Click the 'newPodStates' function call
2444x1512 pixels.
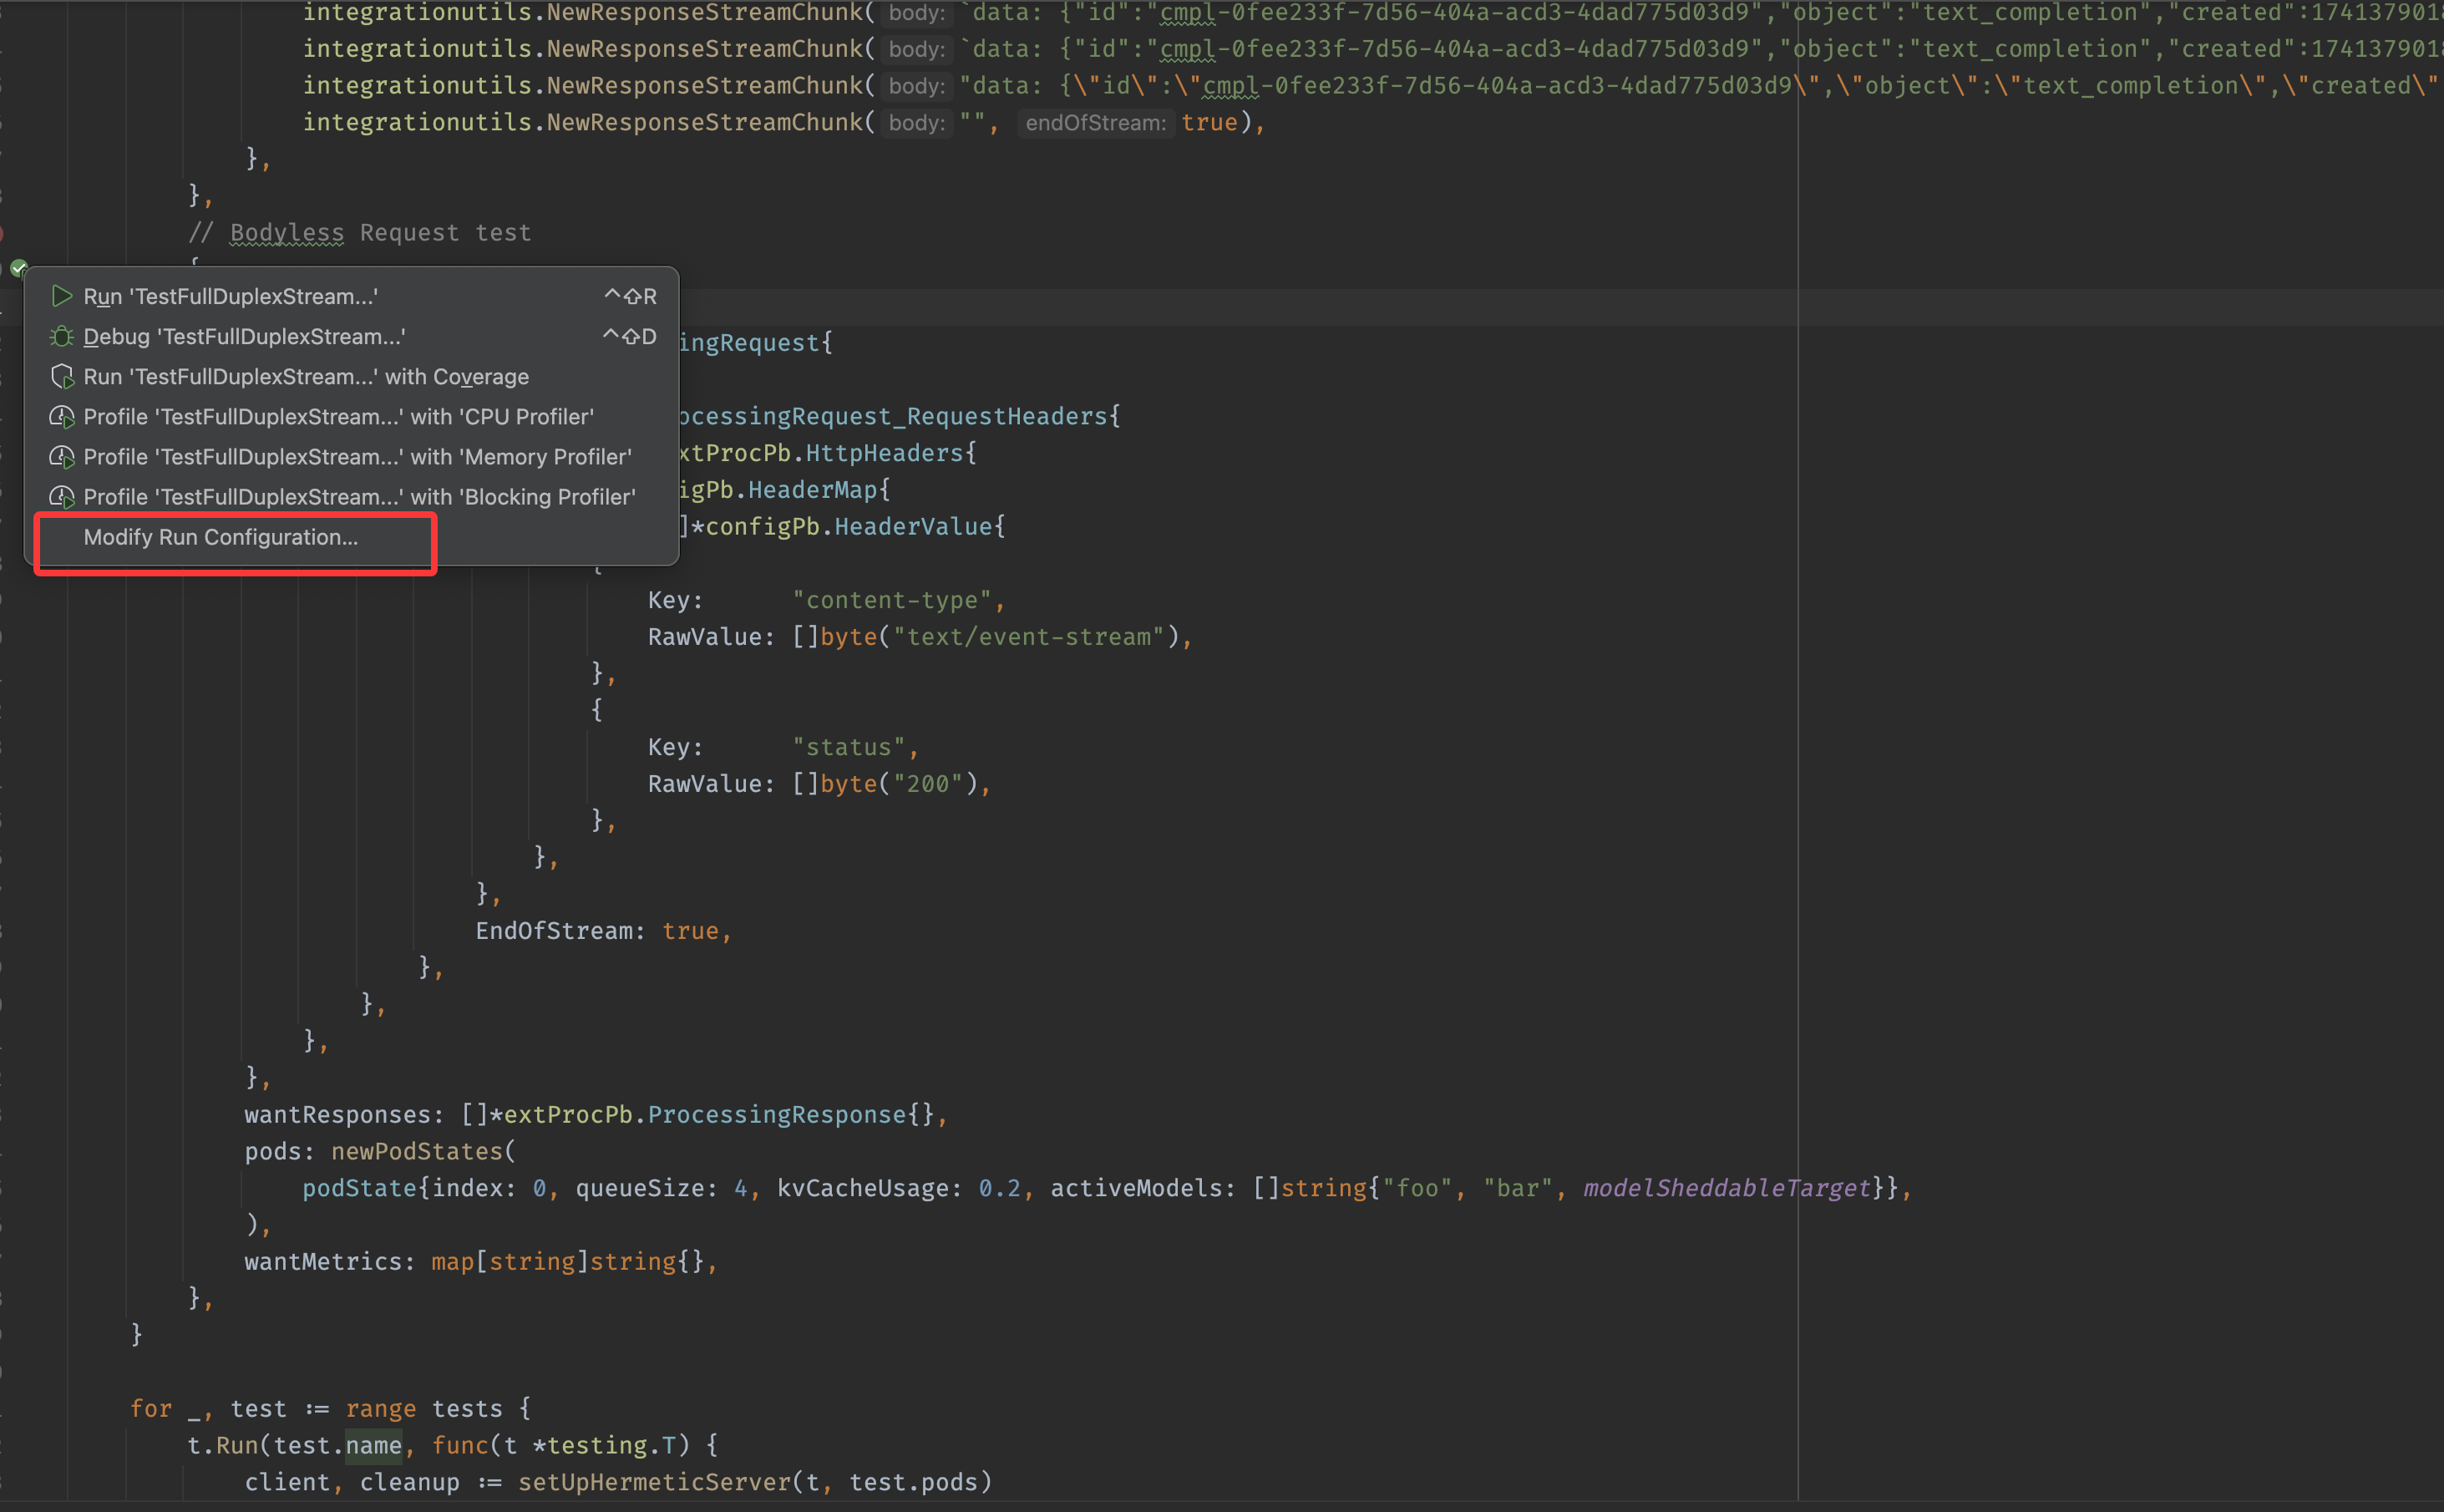click(x=417, y=1151)
